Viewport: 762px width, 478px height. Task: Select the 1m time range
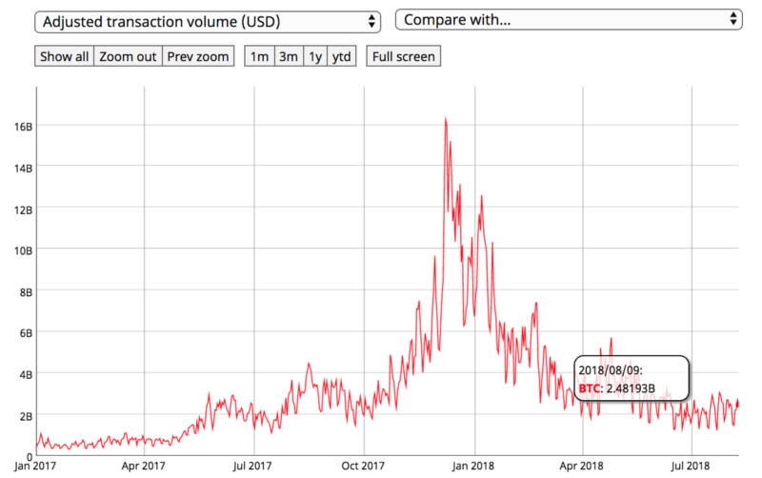pyautogui.click(x=259, y=56)
